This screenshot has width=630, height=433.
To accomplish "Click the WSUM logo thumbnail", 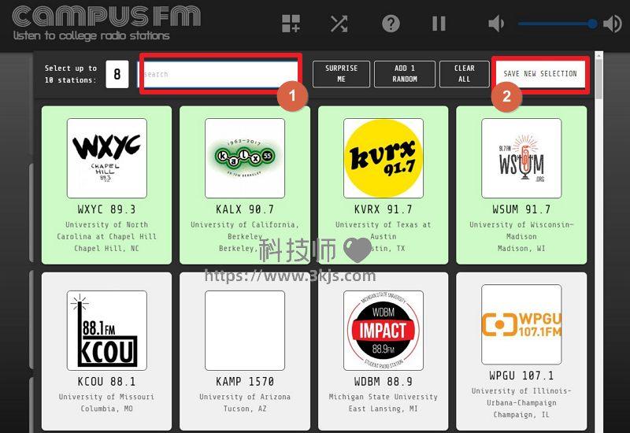I will pyautogui.click(x=521, y=158).
